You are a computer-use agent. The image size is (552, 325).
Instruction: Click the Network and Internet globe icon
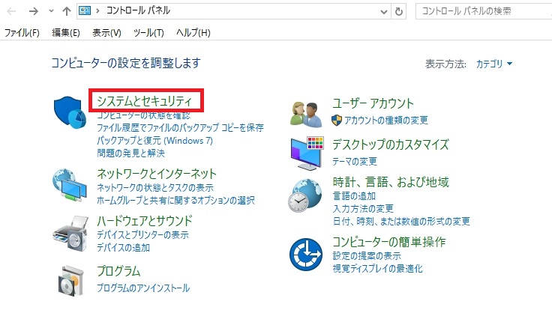pos(70,185)
